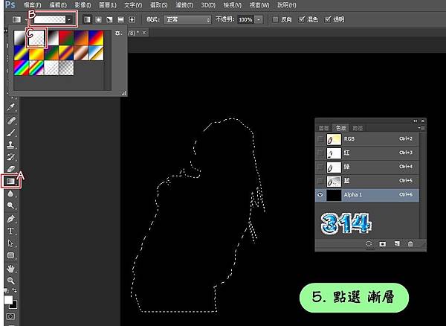
Task: Select the Blur (water drop) tool
Action: [11, 194]
